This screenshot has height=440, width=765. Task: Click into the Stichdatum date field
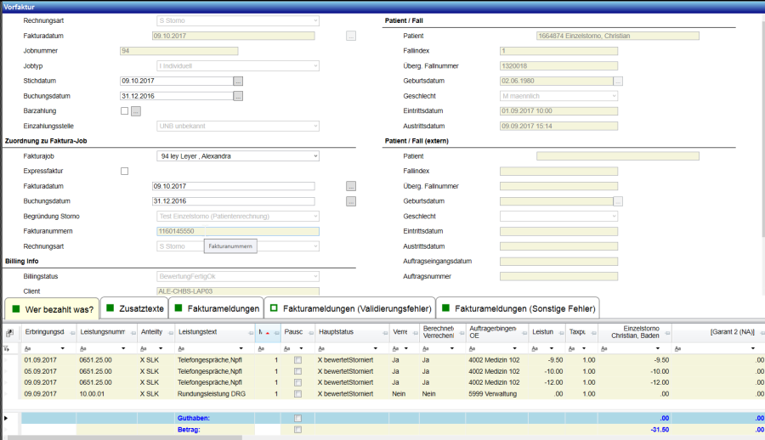tap(176, 81)
